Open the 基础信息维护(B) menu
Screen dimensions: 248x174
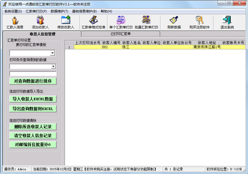click(84, 11)
